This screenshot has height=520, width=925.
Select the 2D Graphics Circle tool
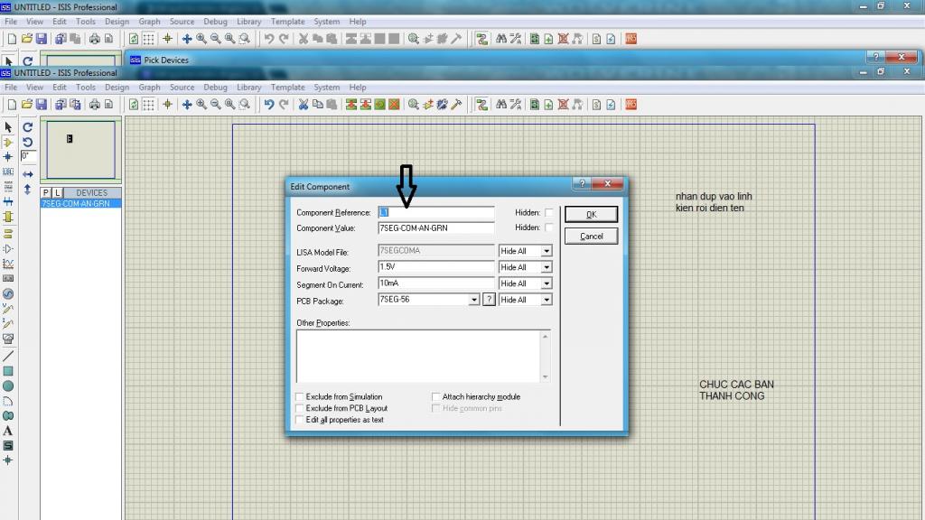coord(7,386)
